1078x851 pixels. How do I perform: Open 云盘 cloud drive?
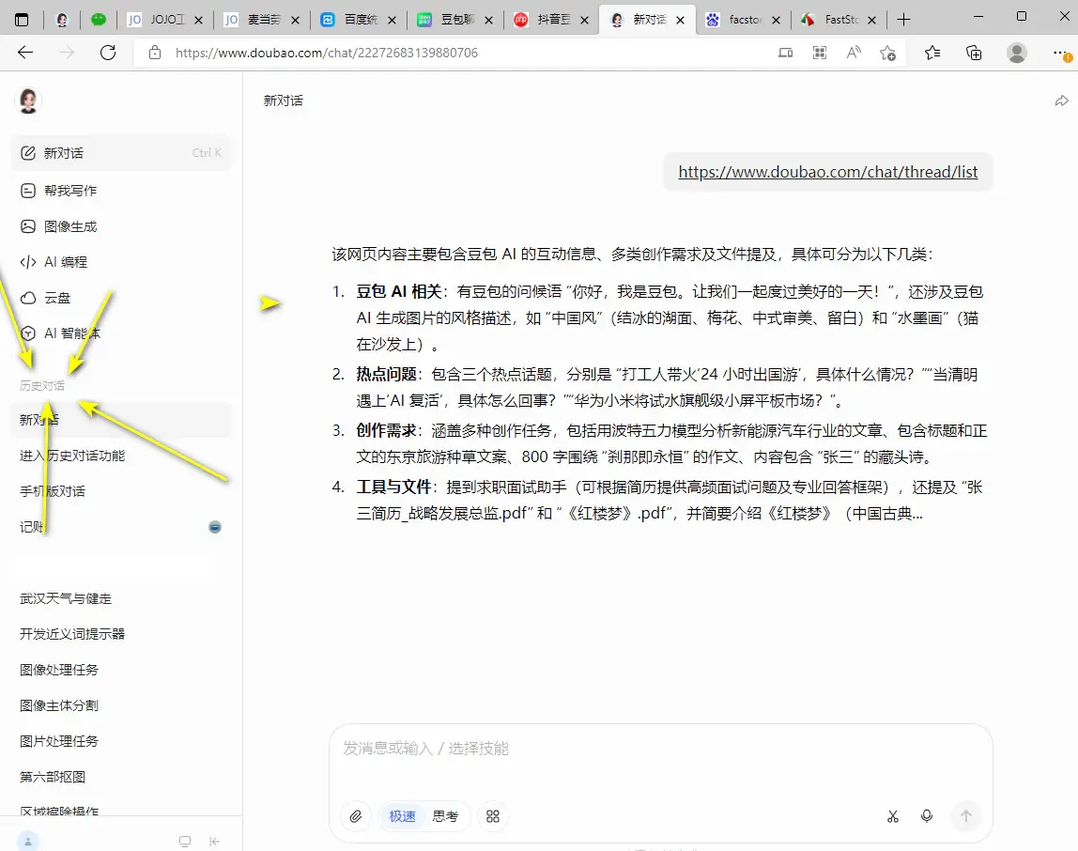pyautogui.click(x=121, y=298)
